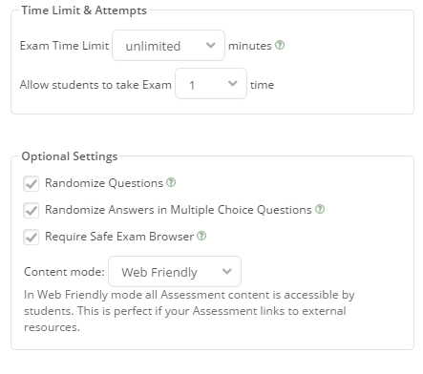Open the exam attempts count dropdown
Image resolution: width=423 pixels, height=374 pixels.
pyautogui.click(x=211, y=84)
